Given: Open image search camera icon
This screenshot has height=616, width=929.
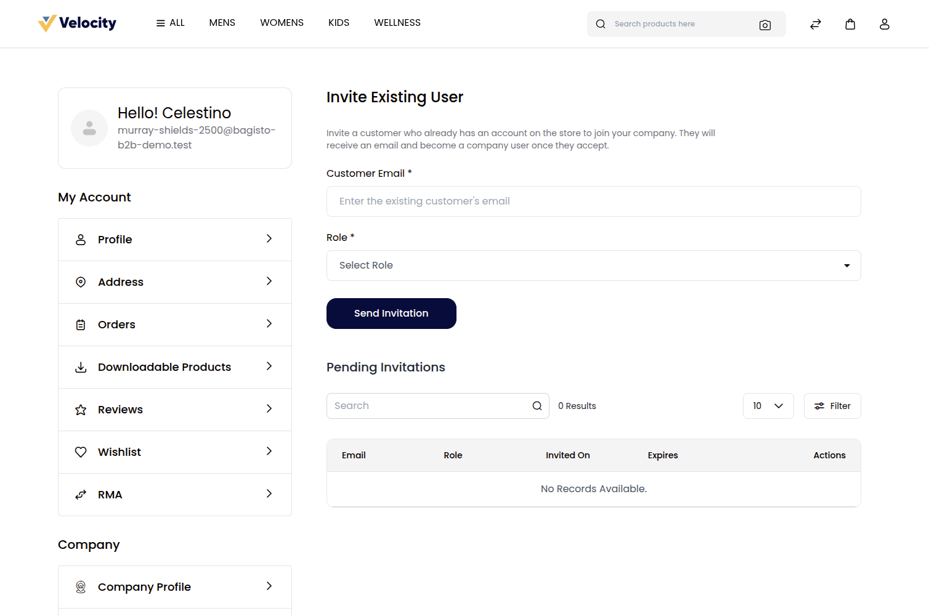Looking at the screenshot, I should [765, 25].
